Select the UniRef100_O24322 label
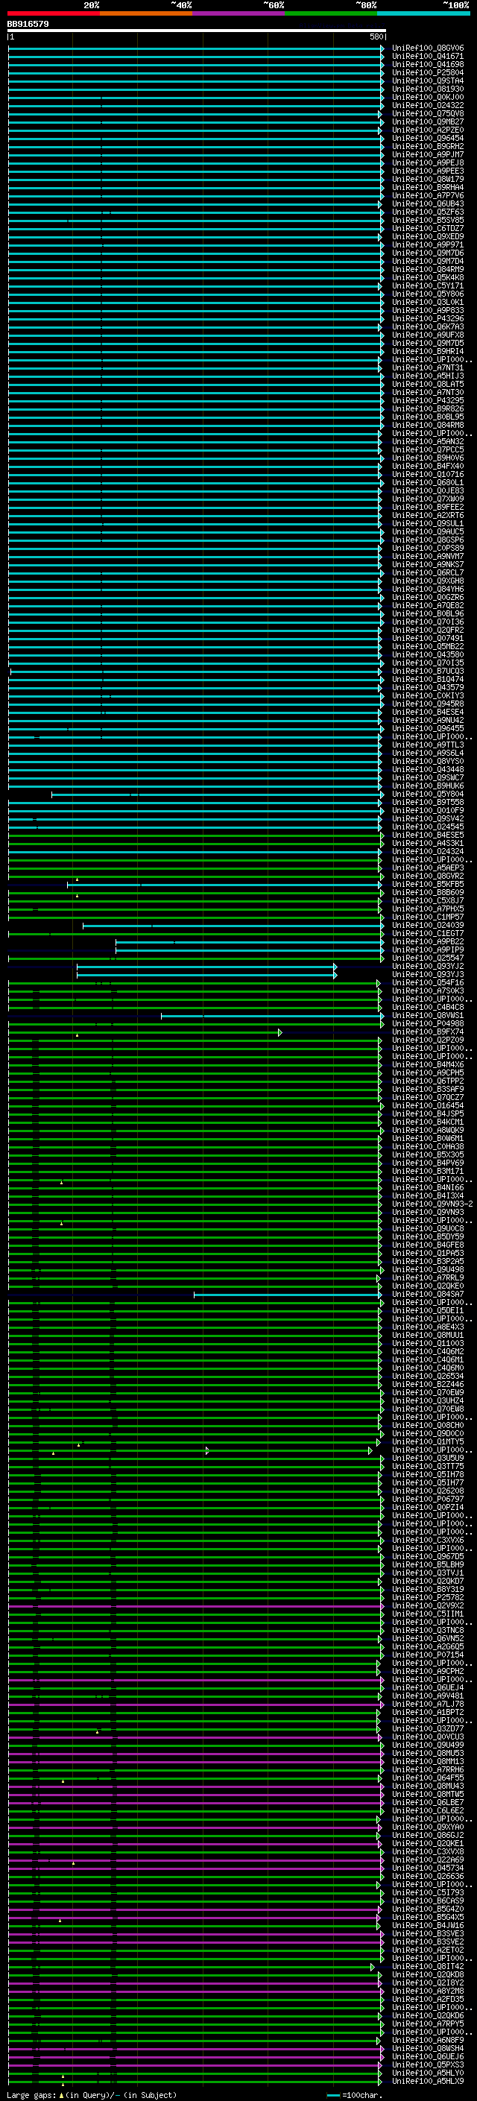Image resolution: width=477 pixels, height=2101 pixels. (x=427, y=105)
